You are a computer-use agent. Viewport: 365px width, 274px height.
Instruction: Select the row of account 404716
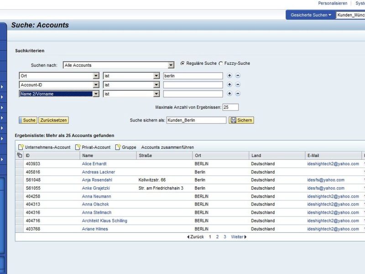(x=19, y=221)
